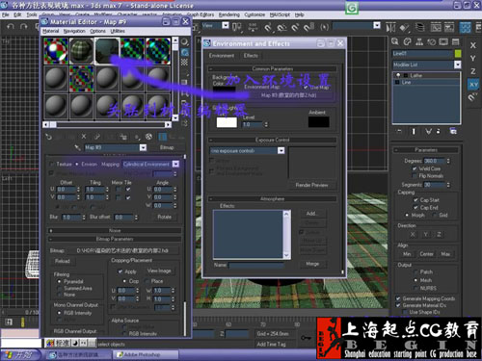Open the Create panel tab icon
This screenshot has height=361, width=482.
pyautogui.click(x=395, y=41)
